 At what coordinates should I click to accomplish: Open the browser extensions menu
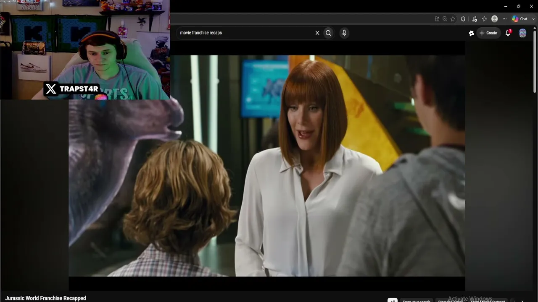463,19
